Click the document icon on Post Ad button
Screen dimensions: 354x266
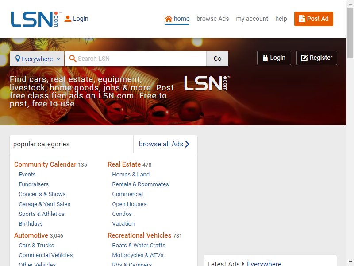tap(302, 19)
